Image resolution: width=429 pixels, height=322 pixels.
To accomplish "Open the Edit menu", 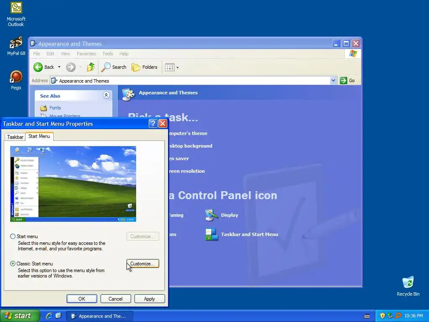I will [50, 54].
